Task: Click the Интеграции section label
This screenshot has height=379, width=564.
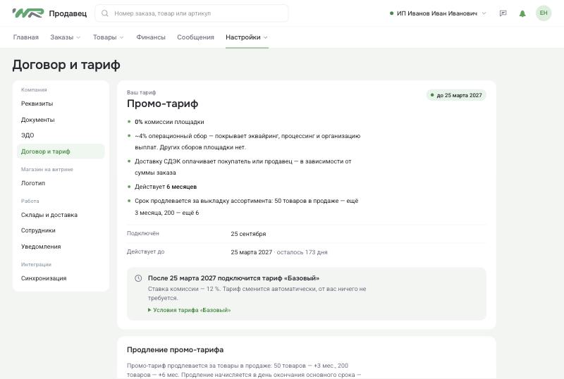Action: [x=36, y=264]
